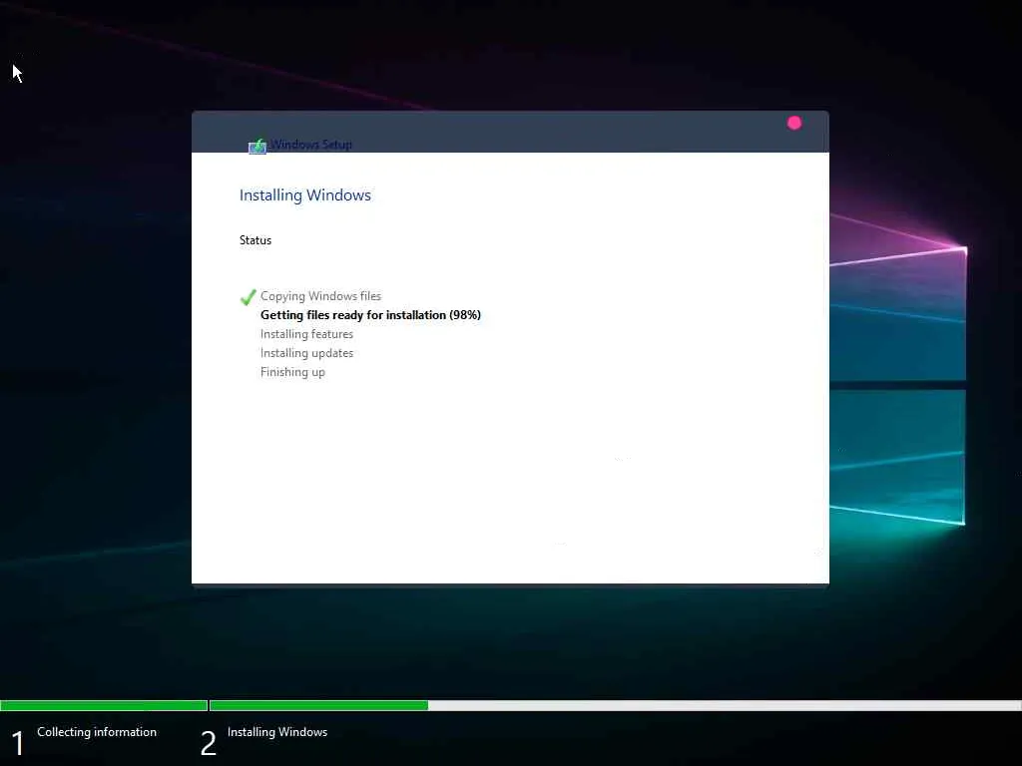Click the 'Installing updates' step
The width and height of the screenshot is (1022, 766).
tap(306, 353)
